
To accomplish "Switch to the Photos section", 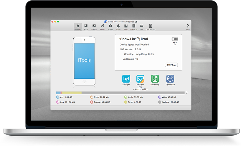I will click(94, 27).
